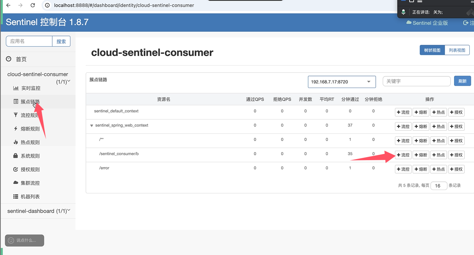Click the page size field showing 16
Viewport: 474px width, 255px height.
pyautogui.click(x=439, y=186)
